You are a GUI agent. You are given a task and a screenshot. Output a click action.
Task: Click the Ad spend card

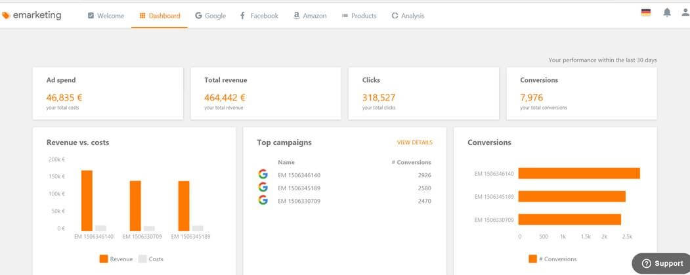tap(108, 93)
